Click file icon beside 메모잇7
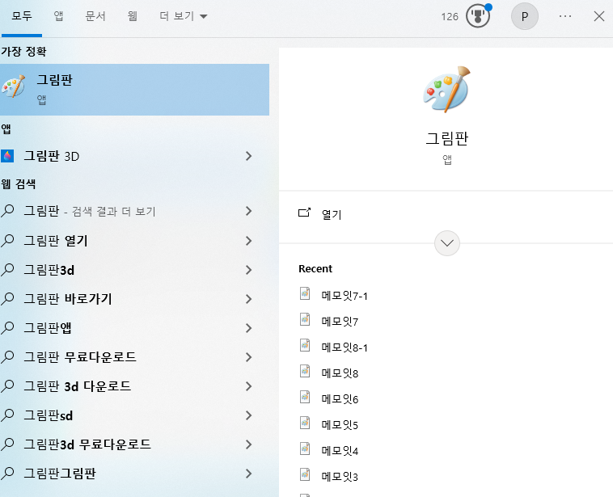This screenshot has height=497, width=613. (305, 319)
